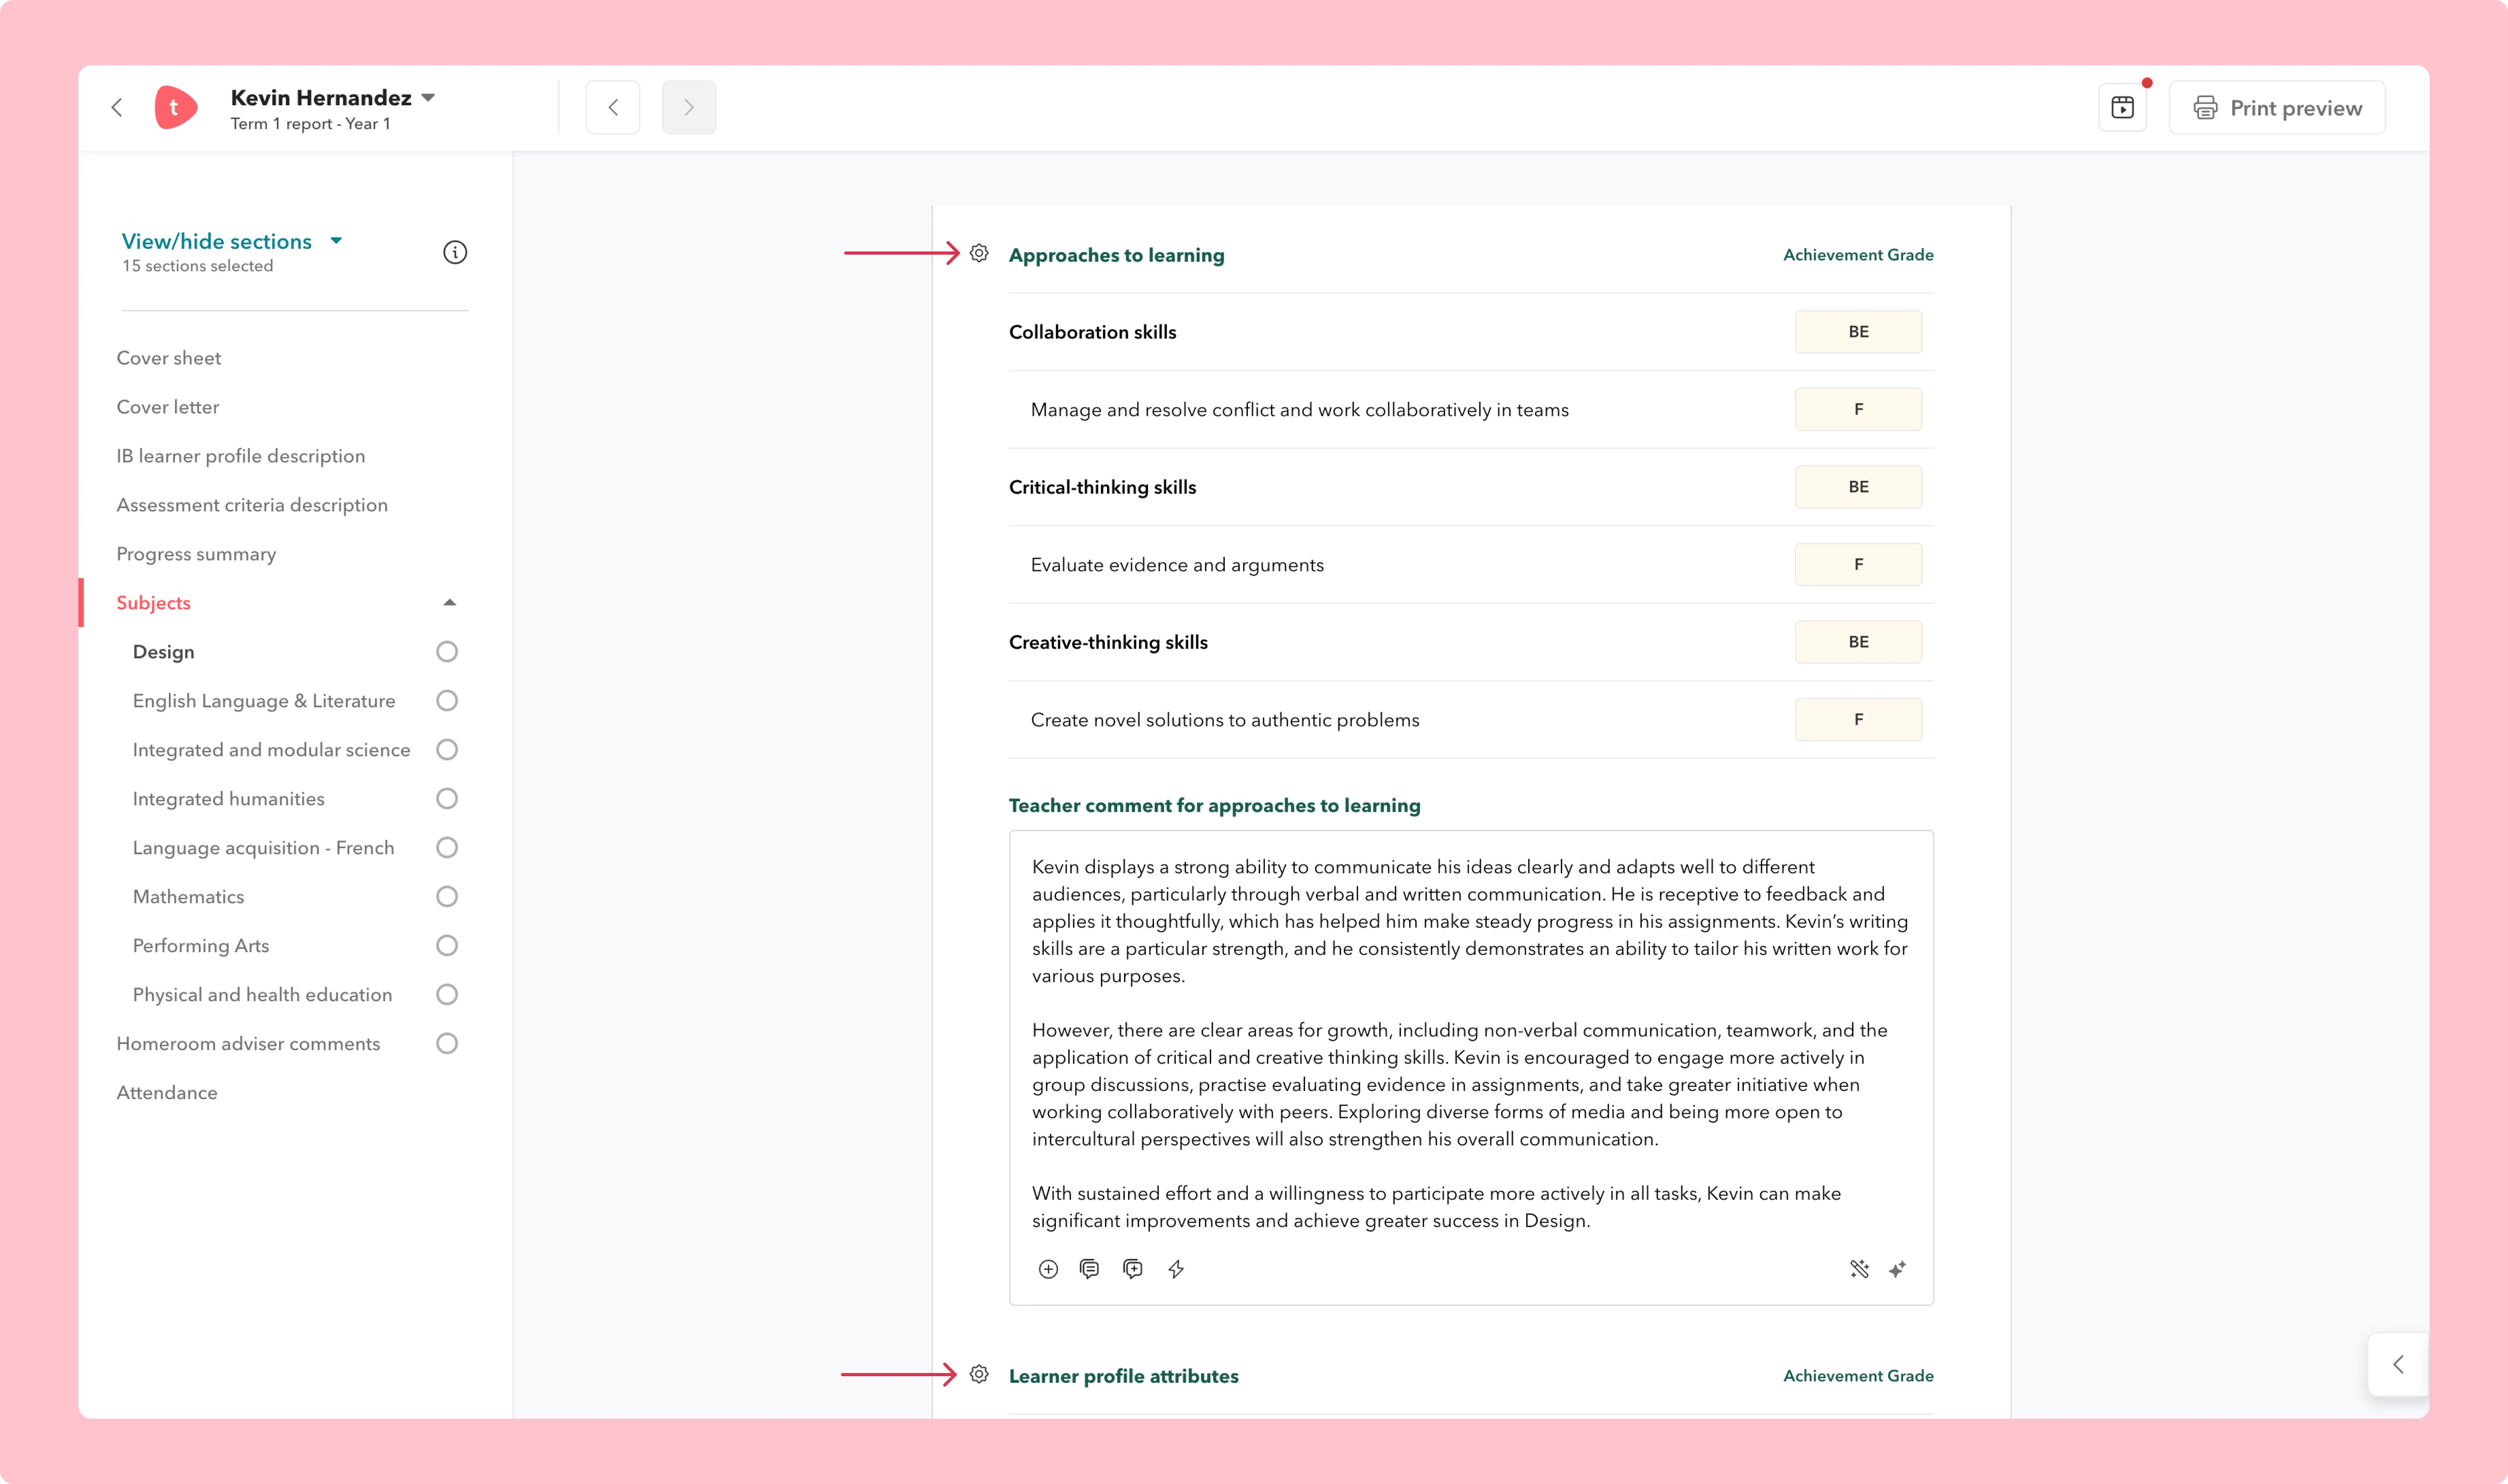Click the plus circle icon below comment
This screenshot has width=2508, height=1484.
[x=1048, y=1269]
